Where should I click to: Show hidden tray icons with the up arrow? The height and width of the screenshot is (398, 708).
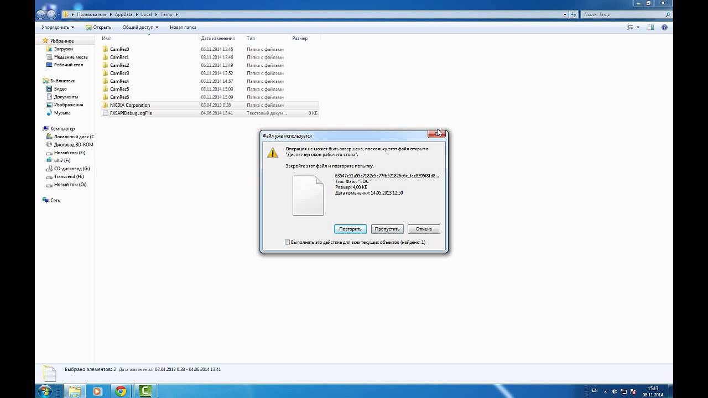pyautogui.click(x=606, y=391)
